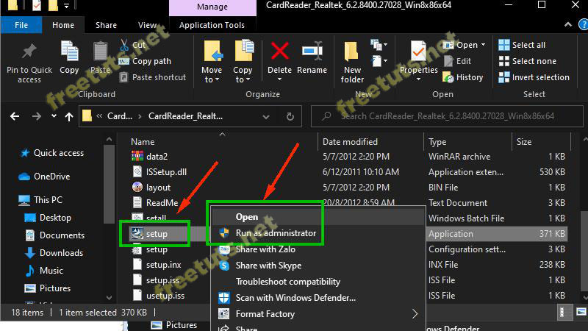The width and height of the screenshot is (588, 331).
Task: Select Quick access in navigation pane
Action: [52, 153]
